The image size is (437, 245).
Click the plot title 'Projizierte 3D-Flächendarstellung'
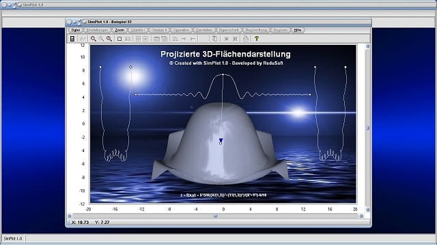pos(225,54)
